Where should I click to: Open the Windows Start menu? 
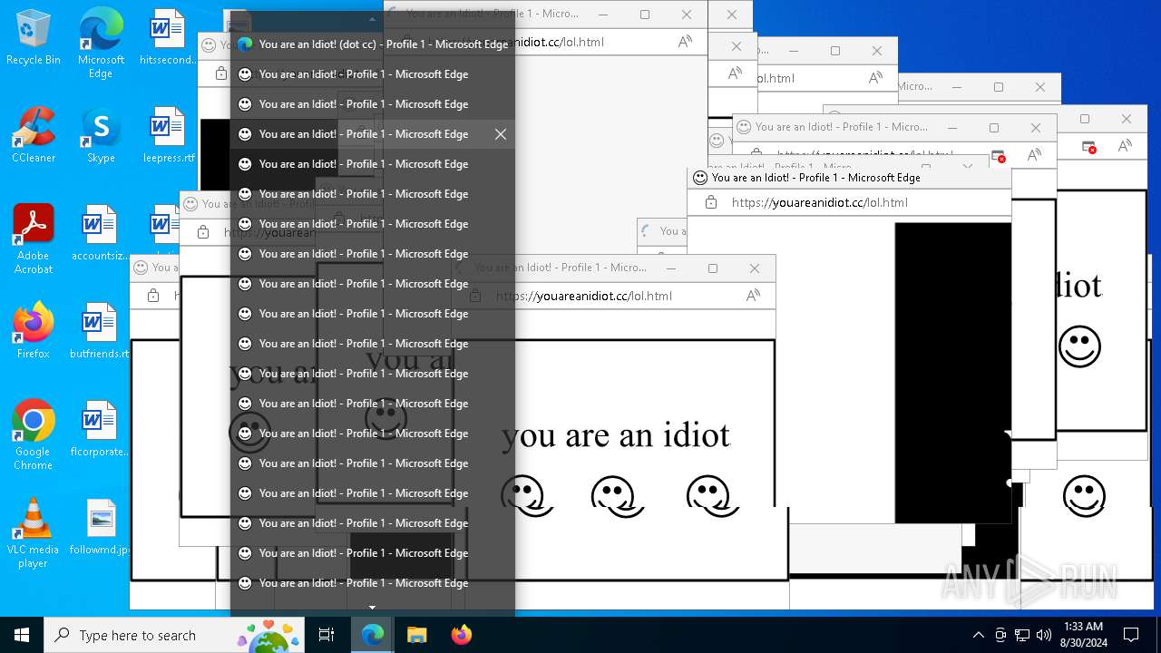(22, 635)
